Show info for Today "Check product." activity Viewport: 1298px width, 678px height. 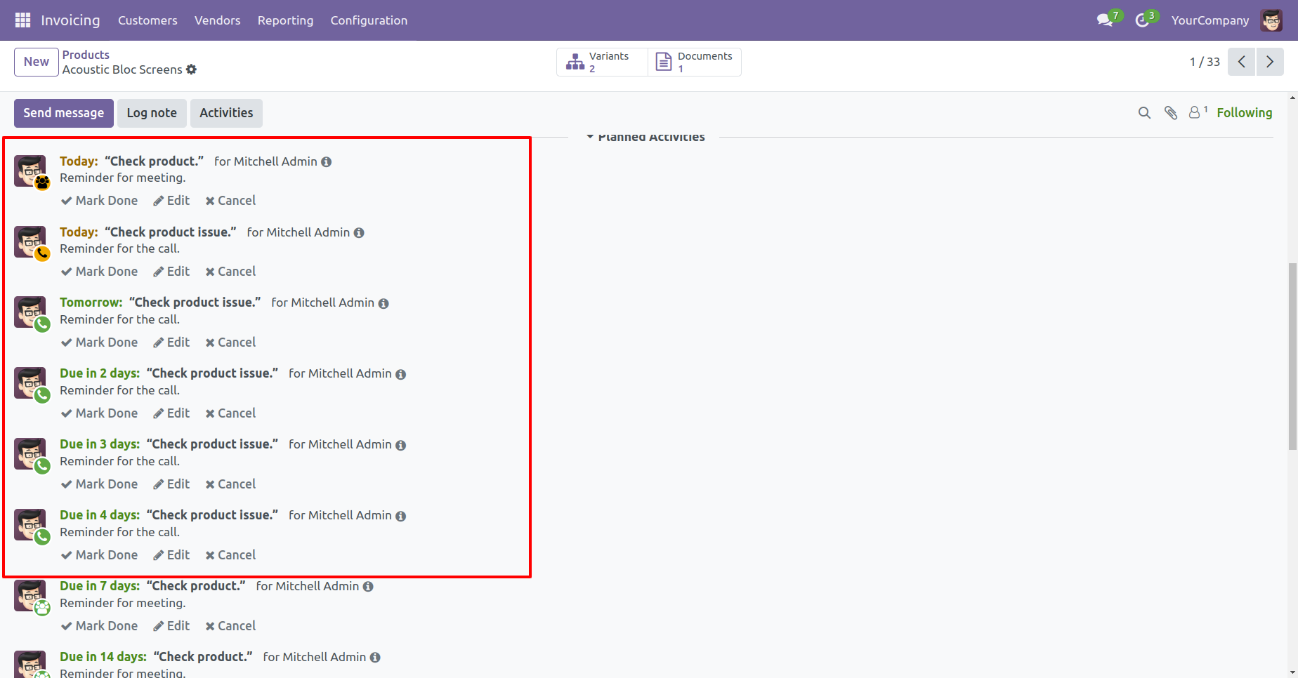(327, 162)
